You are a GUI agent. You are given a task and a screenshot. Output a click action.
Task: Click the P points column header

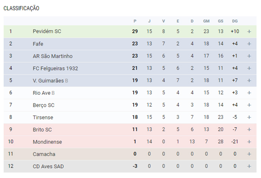pos(135,21)
